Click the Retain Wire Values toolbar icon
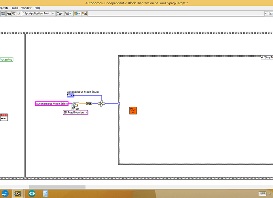Screen dimensions: 273x198 coord(3,13)
